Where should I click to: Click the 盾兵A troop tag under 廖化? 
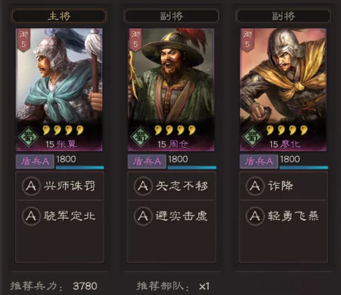pyautogui.click(x=259, y=161)
